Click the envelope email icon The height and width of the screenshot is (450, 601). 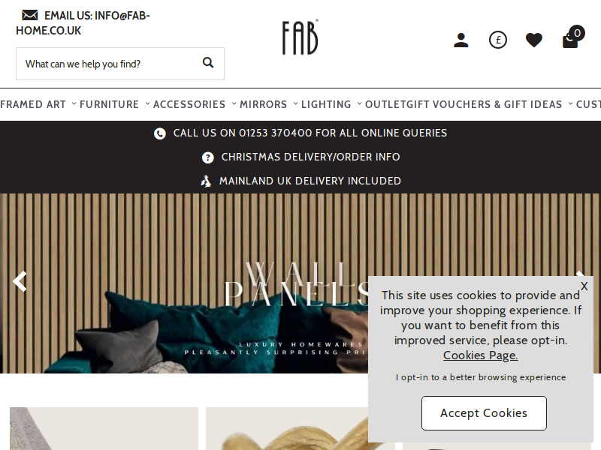tap(30, 15)
